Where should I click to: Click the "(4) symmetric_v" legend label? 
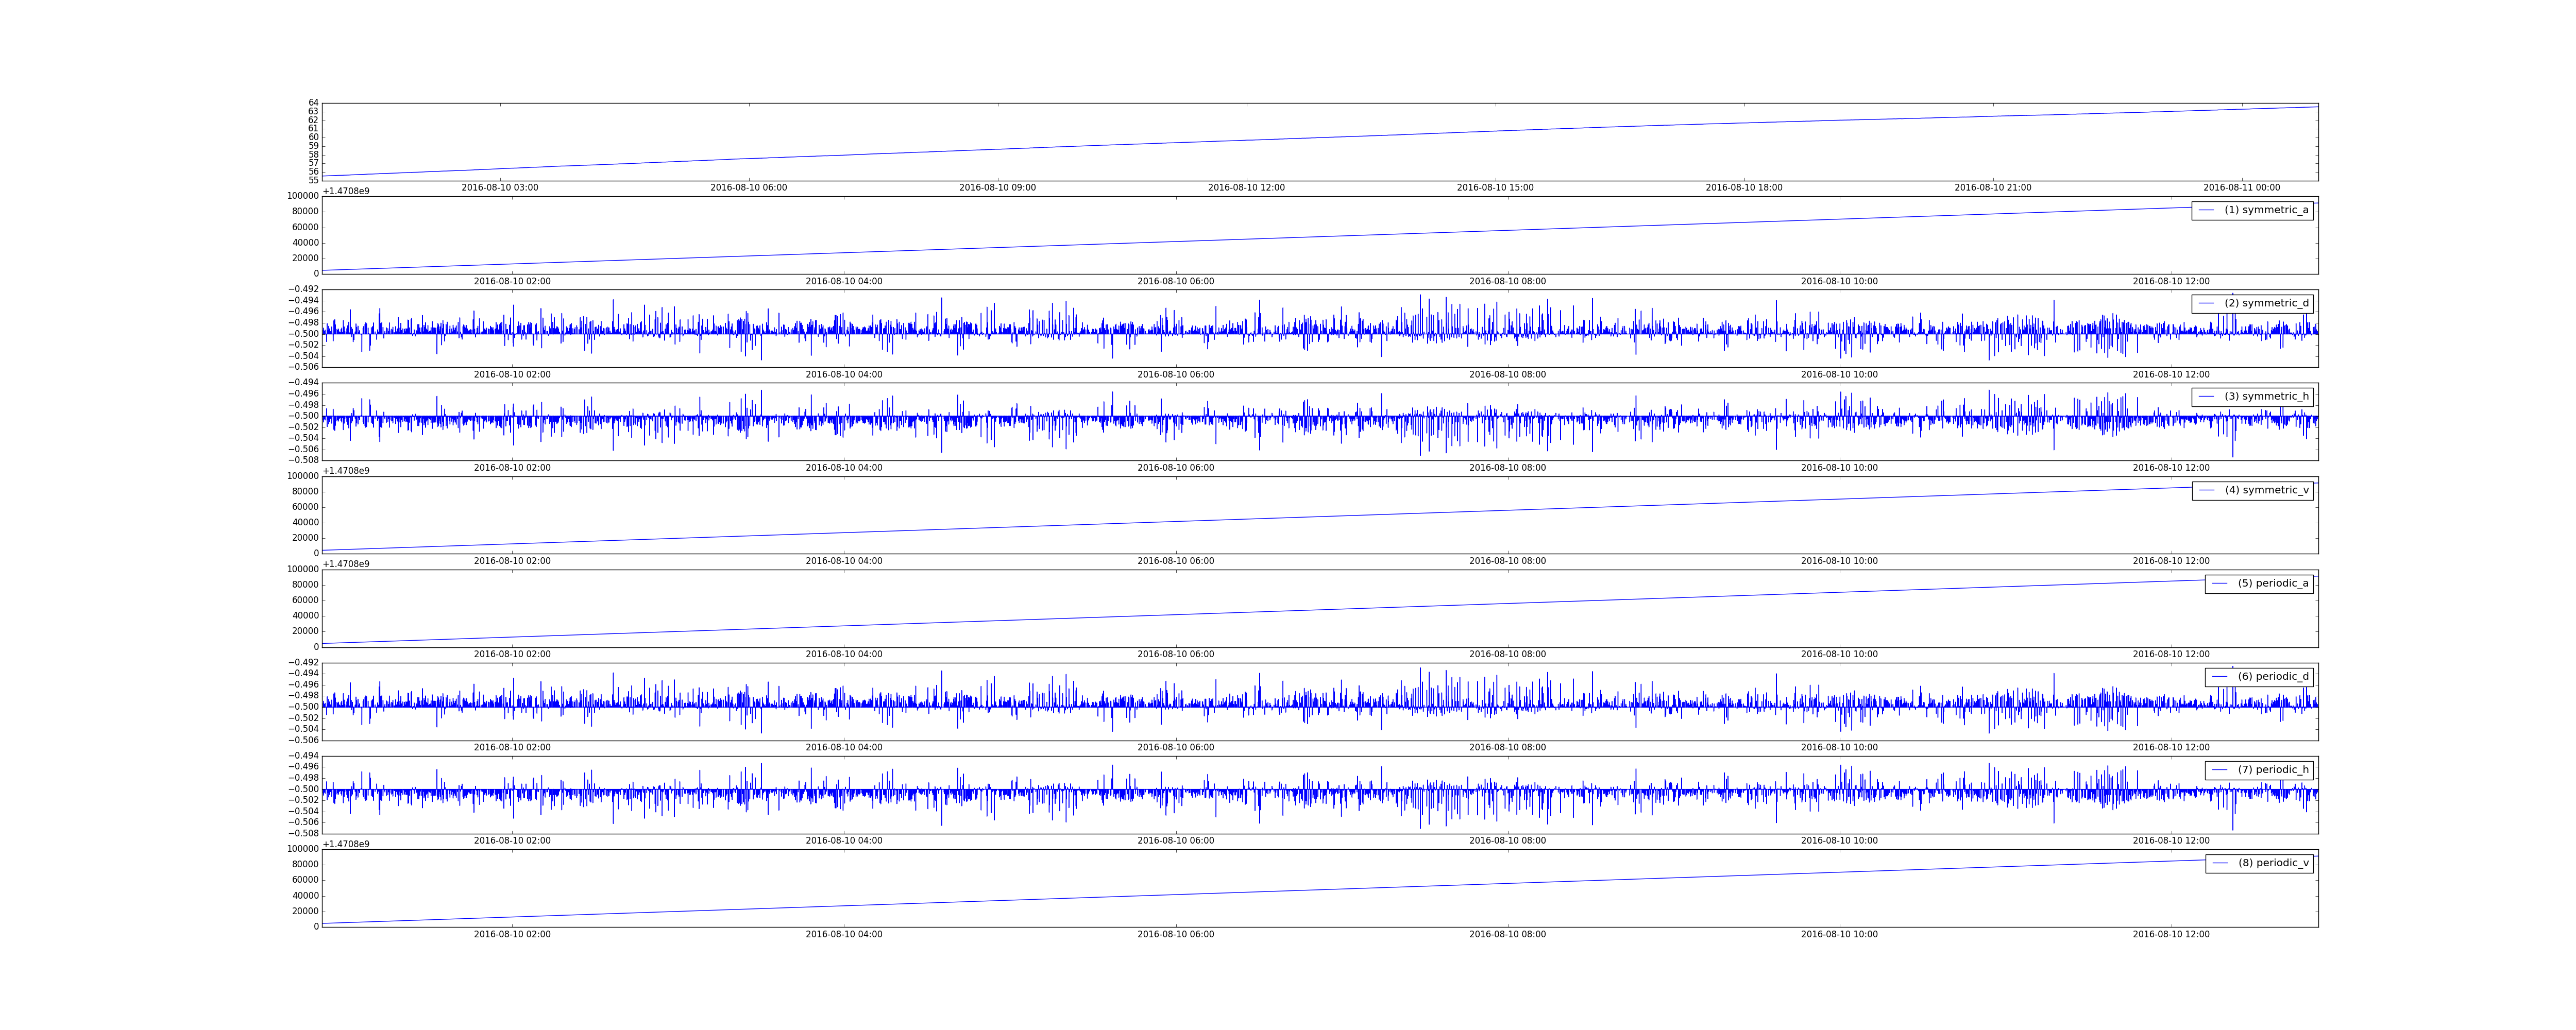2266,490
